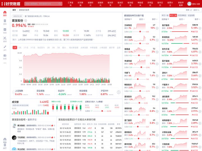The width and height of the screenshot is (202, 151).
Task: Add 普路通 with its plus icon
Action: [x=157, y=52]
